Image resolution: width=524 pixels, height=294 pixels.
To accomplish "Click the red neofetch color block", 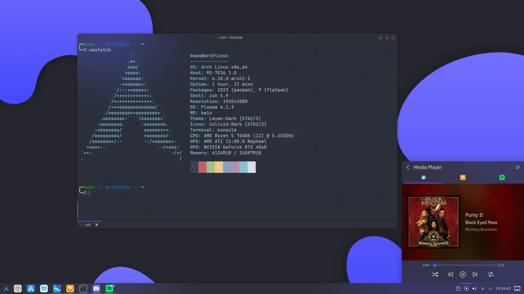I will 203,167.
